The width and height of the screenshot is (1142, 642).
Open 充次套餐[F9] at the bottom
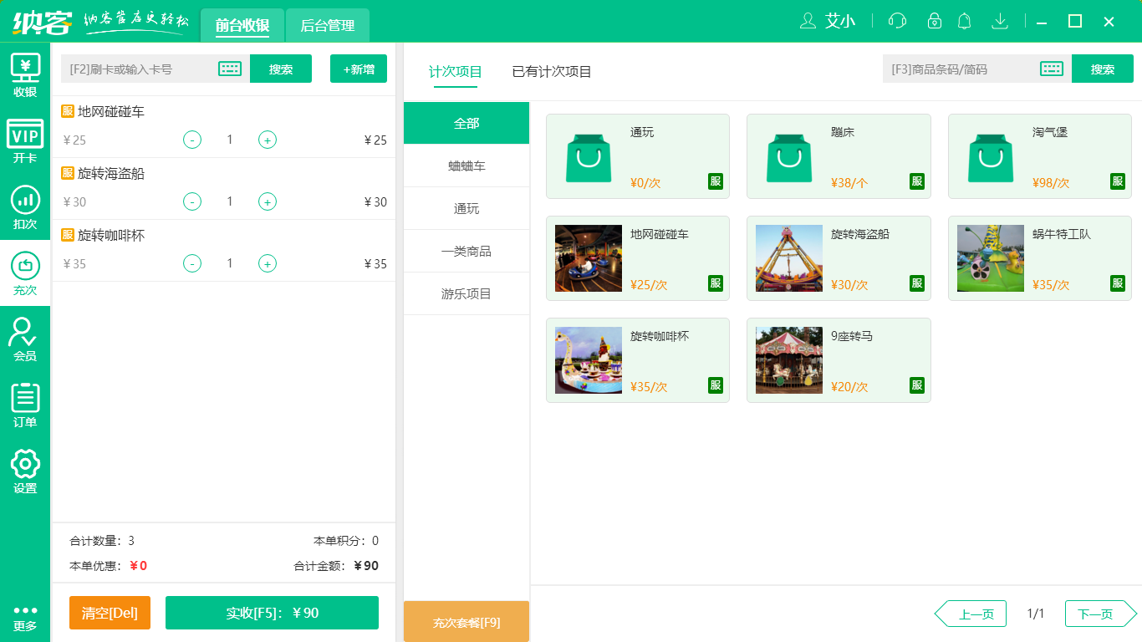click(466, 621)
